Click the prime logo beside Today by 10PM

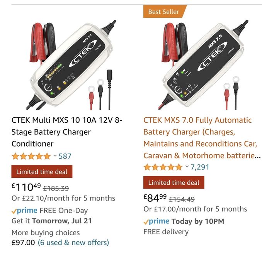coord(156,221)
